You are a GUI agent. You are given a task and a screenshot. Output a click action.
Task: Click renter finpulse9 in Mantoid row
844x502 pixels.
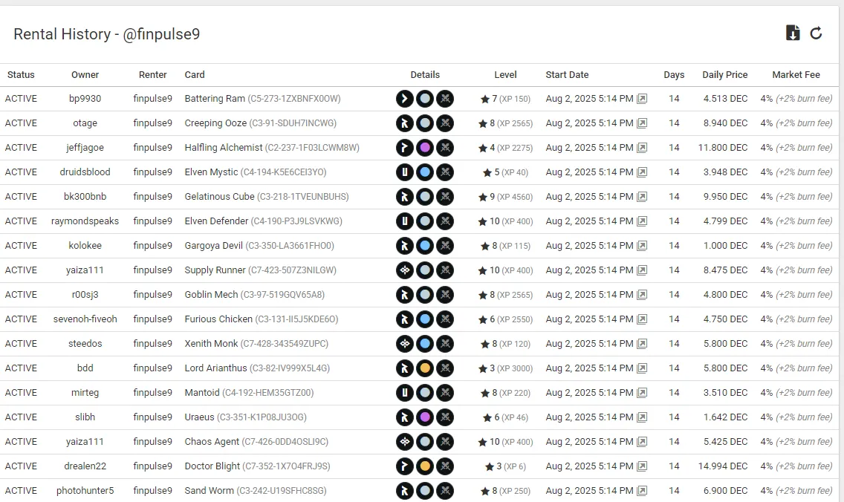[153, 393]
